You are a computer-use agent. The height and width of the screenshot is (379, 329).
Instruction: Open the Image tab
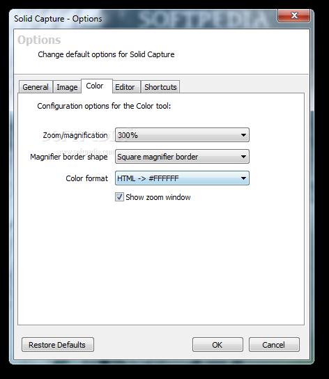tap(67, 87)
